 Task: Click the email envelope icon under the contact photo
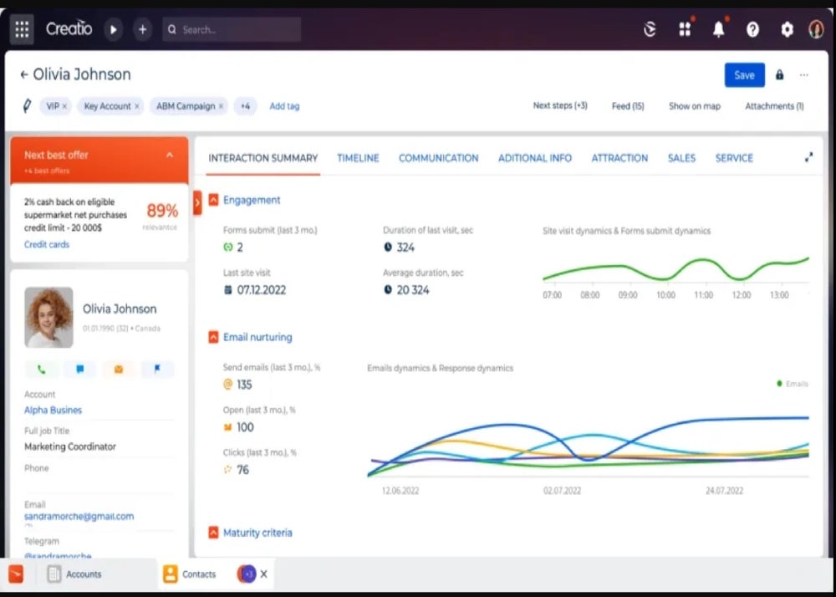(x=119, y=369)
